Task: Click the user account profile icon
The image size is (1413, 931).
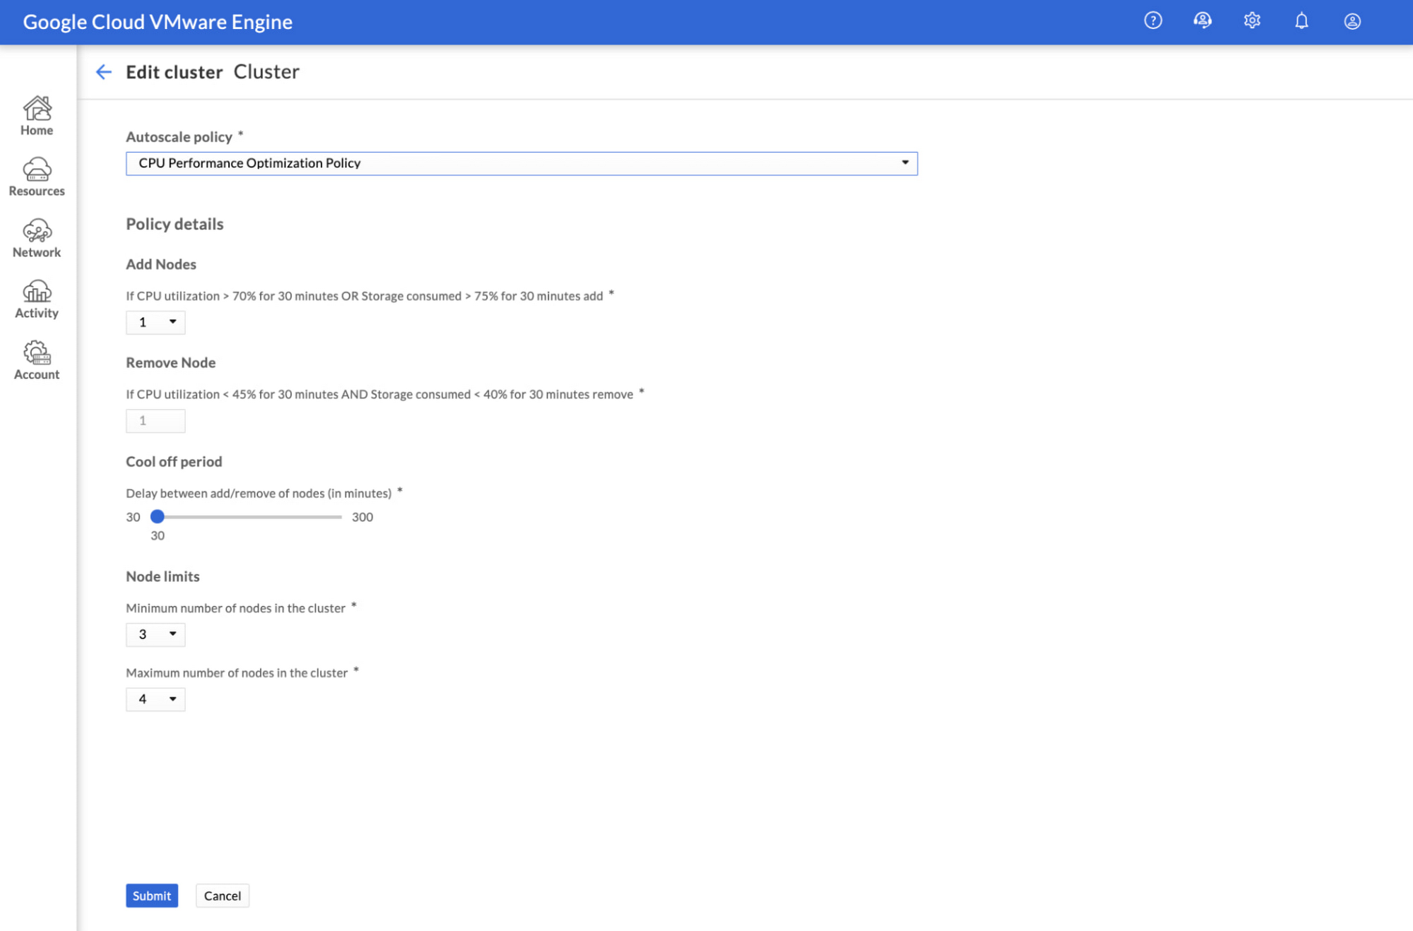Action: (1352, 20)
